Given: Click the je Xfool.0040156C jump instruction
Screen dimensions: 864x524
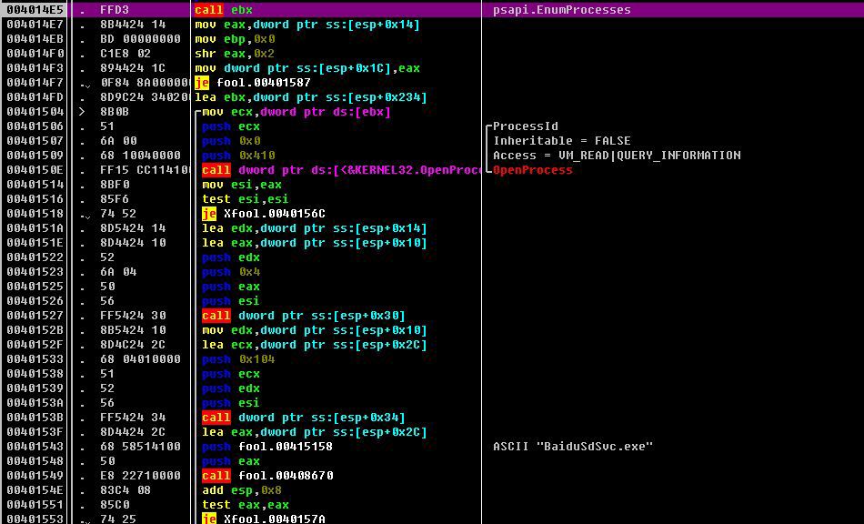Looking at the screenshot, I should pyautogui.click(x=264, y=213).
